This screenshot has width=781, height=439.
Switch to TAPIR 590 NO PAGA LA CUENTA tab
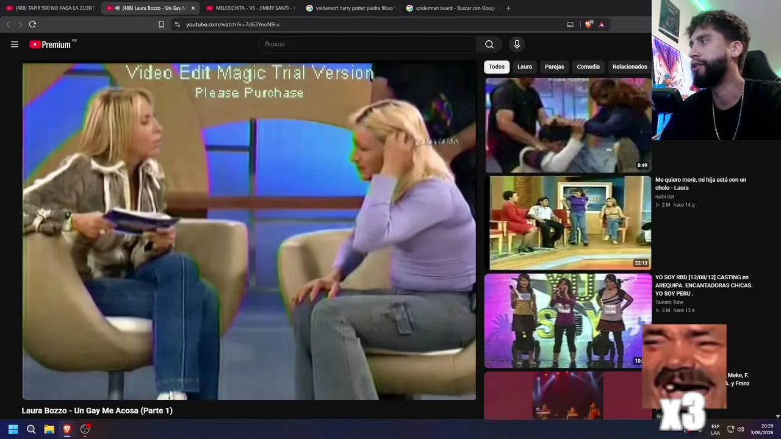51,8
